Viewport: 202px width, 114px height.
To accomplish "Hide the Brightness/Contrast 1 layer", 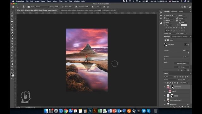I will coord(165,100).
